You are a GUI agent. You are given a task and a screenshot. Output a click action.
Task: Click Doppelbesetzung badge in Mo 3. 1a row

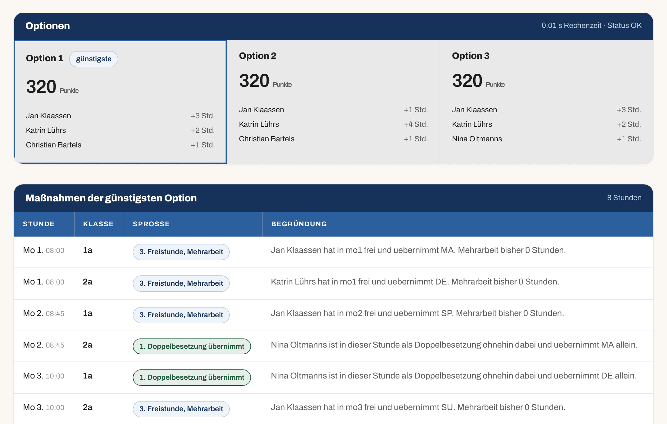pos(192,377)
